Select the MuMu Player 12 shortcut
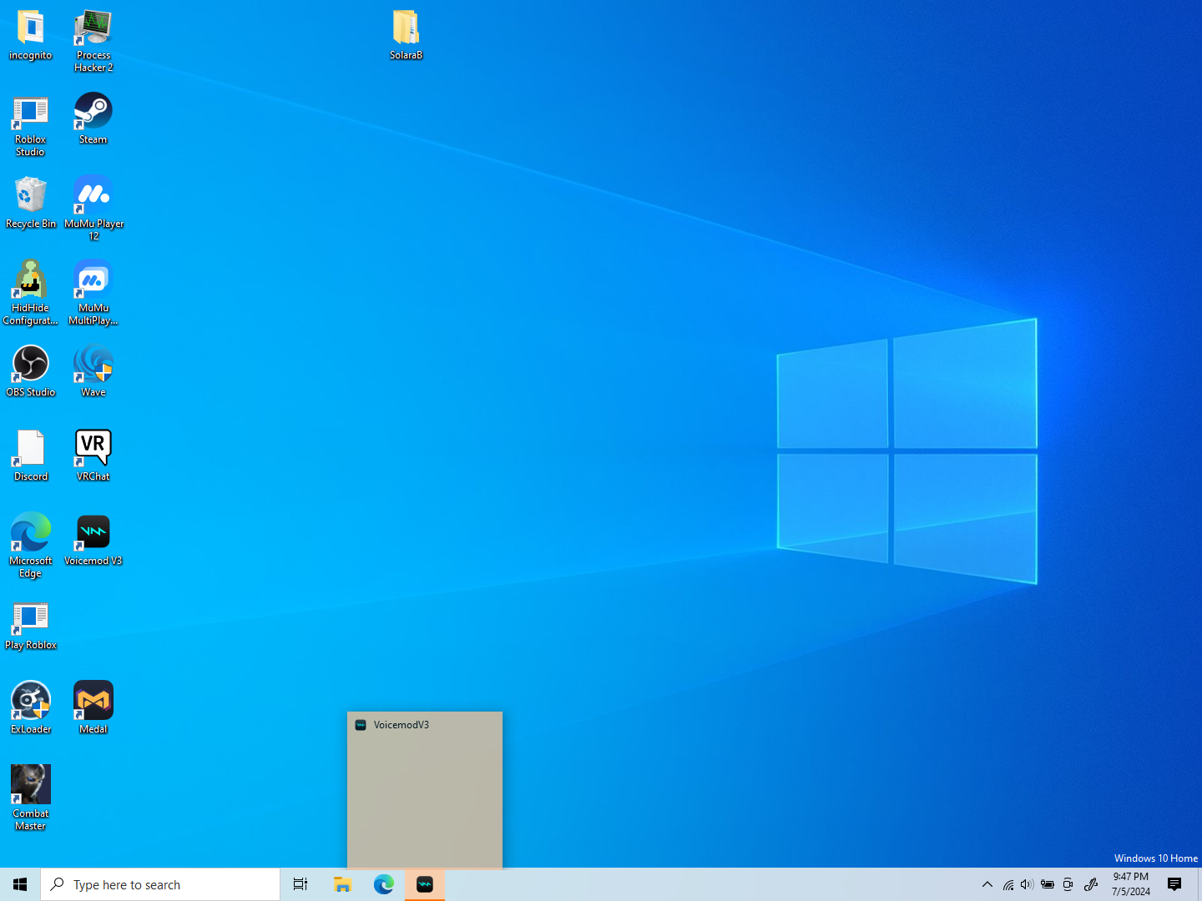 click(93, 209)
